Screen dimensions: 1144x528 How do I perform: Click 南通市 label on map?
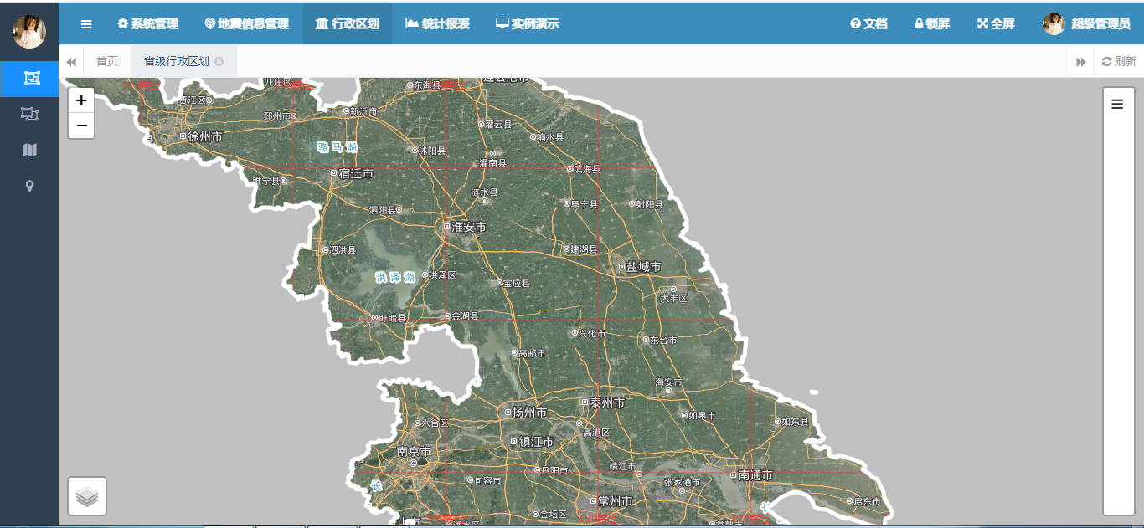(755, 475)
